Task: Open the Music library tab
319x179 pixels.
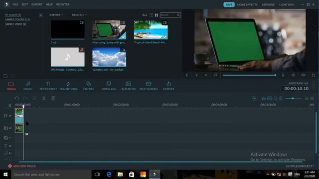Action: [28, 86]
